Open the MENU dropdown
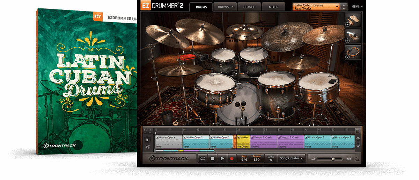 357,7
